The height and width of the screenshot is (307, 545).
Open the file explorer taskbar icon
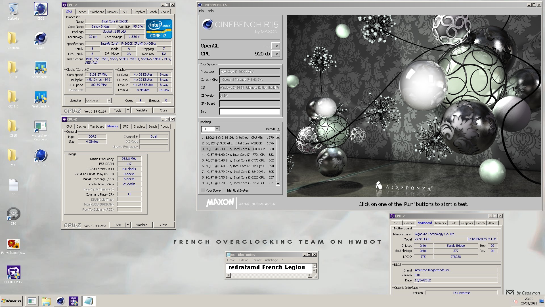[46, 301]
